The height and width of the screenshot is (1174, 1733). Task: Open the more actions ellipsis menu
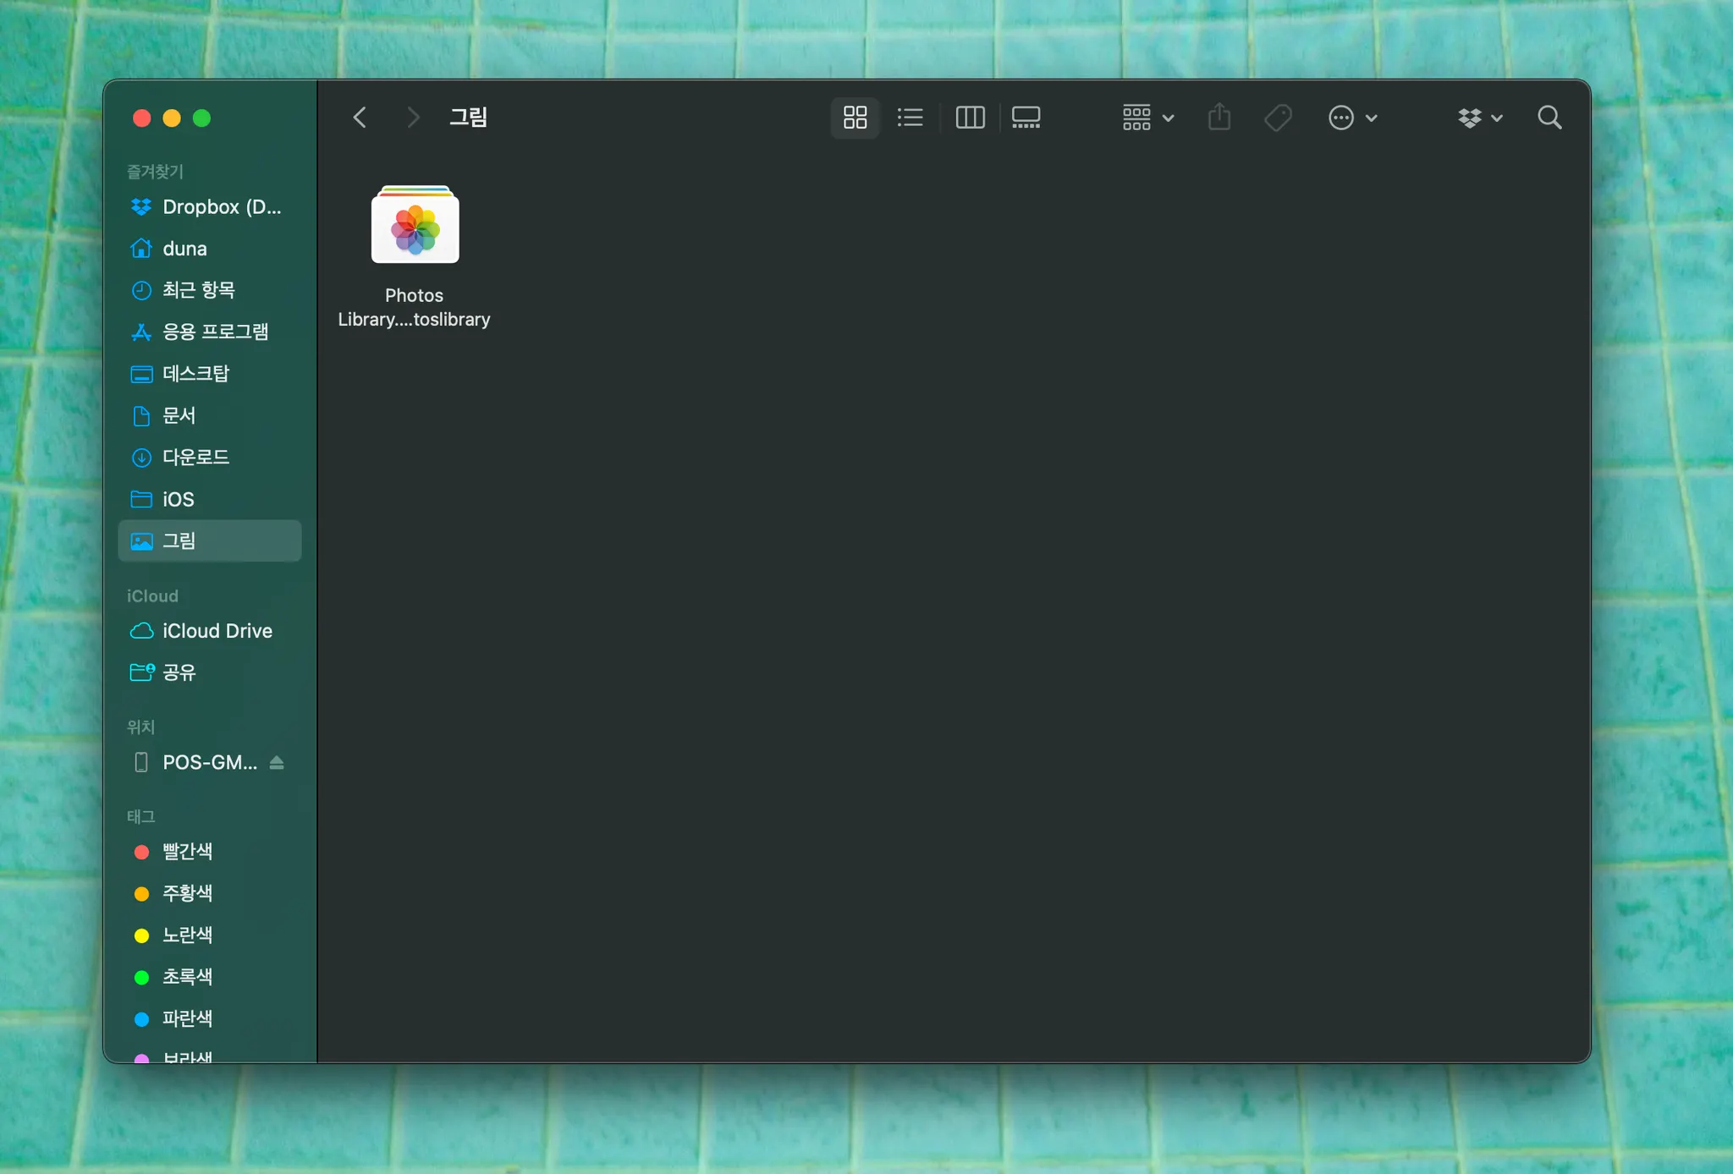point(1352,118)
